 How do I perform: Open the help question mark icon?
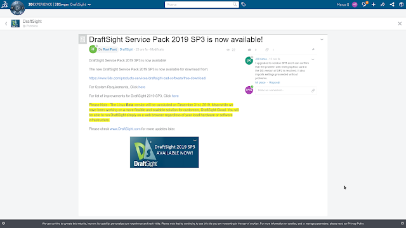401,4
